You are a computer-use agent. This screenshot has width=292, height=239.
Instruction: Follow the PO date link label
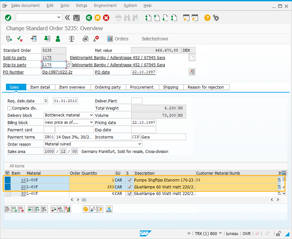coord(102,72)
